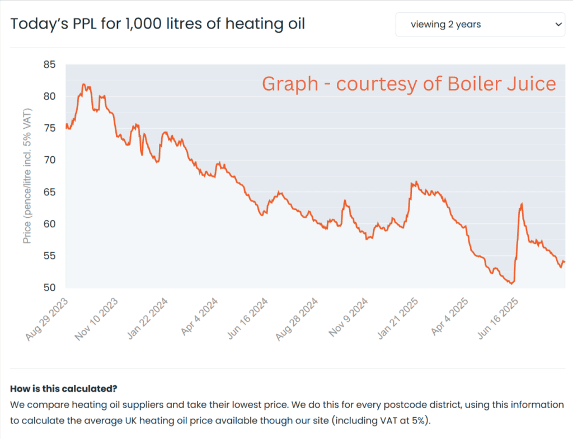Select the 'Nov 9 2024' date label
This screenshot has height=439, width=573.
coord(349,315)
